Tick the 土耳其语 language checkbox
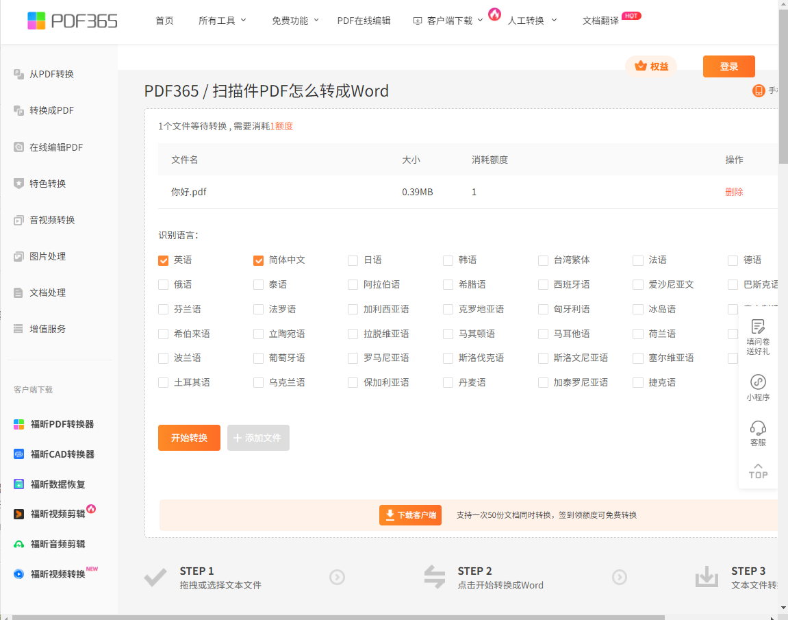The height and width of the screenshot is (620, 788). tap(164, 383)
